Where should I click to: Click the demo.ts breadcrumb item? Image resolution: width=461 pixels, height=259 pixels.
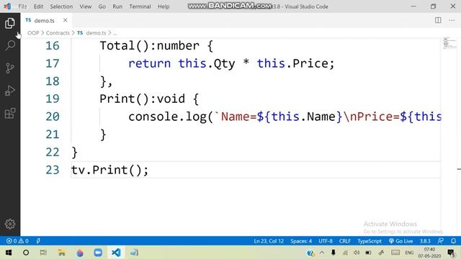[x=91, y=33]
